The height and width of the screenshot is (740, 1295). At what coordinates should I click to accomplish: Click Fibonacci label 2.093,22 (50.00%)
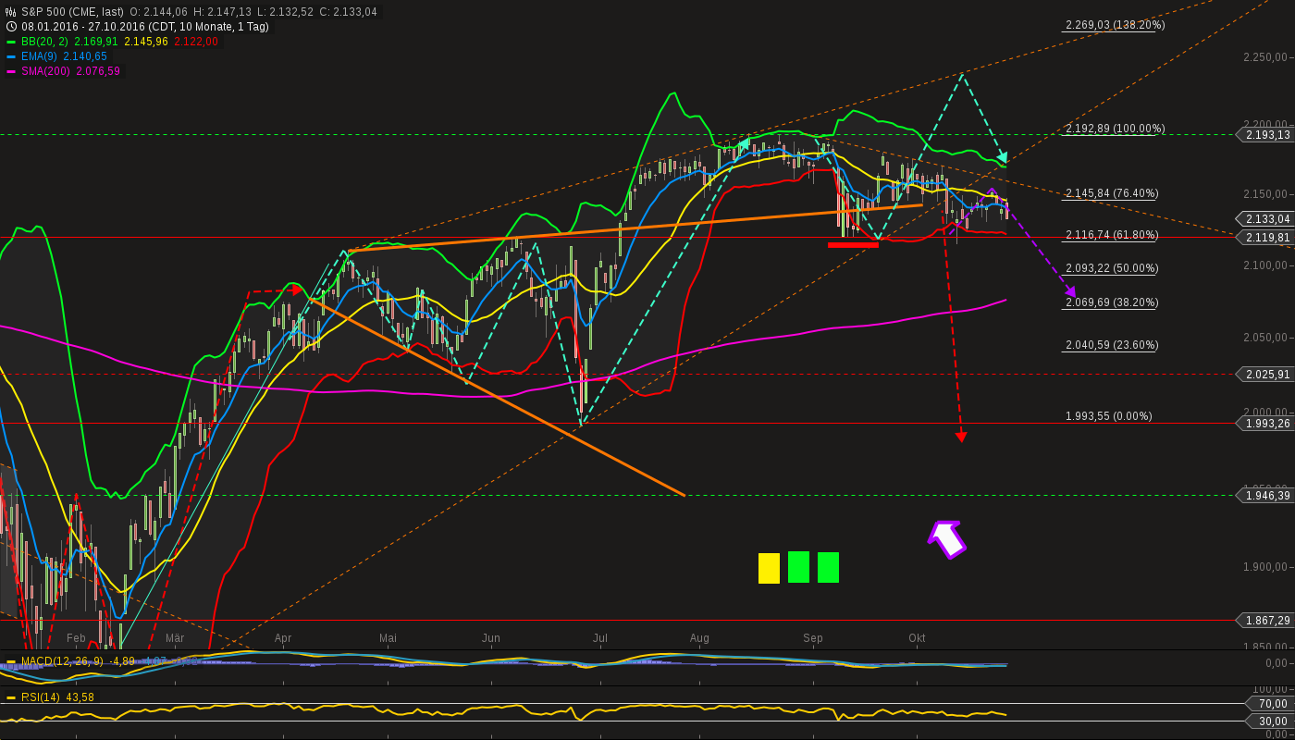1112,268
